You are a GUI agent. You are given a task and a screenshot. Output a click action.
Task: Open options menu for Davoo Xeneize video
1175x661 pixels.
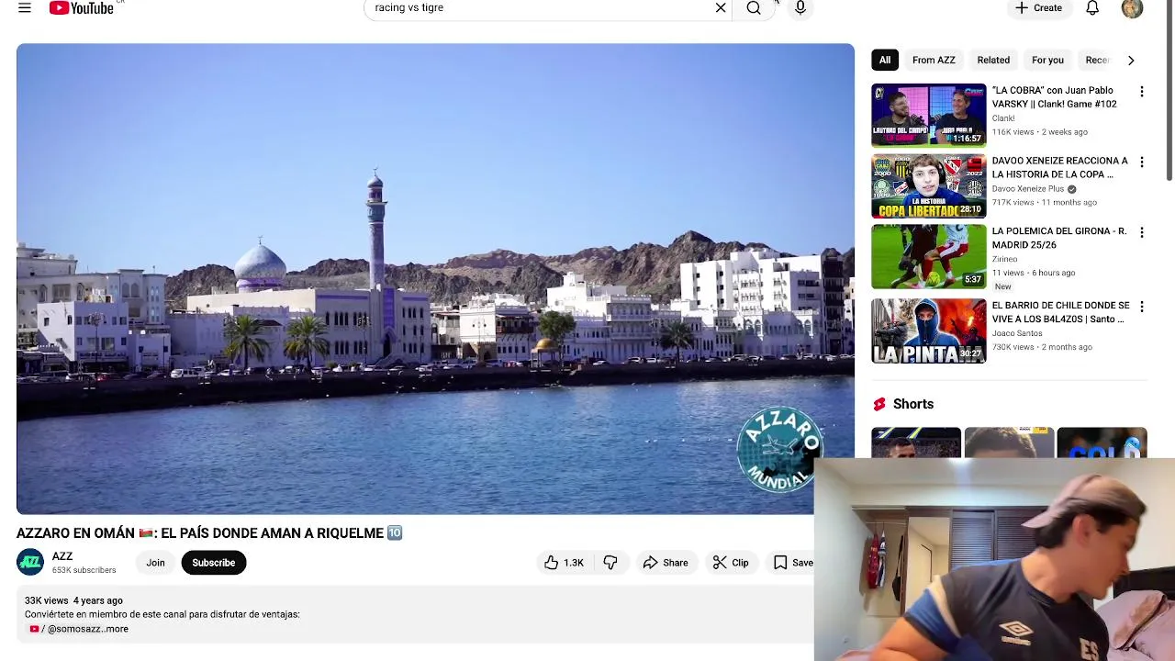tap(1141, 162)
